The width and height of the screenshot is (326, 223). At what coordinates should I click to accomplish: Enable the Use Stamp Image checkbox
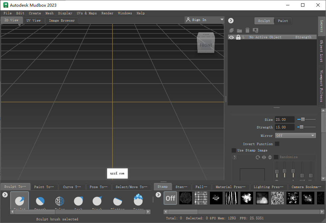click(x=234, y=150)
